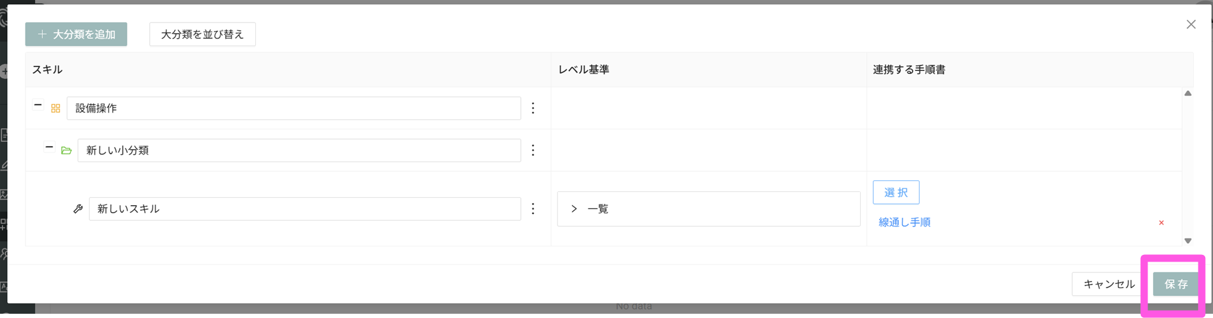The height and width of the screenshot is (318, 1213).
Task: Collapse the 新しい小分類 subcategory row
Action: (x=49, y=147)
